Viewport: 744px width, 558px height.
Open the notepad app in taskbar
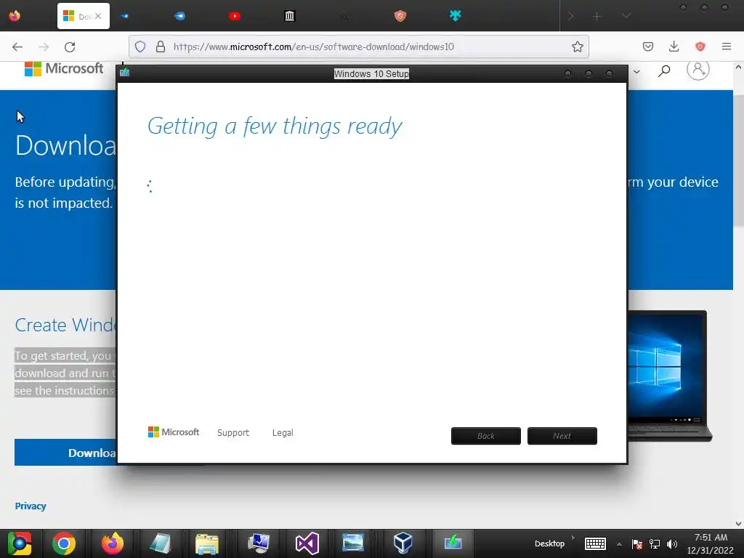tap(161, 543)
